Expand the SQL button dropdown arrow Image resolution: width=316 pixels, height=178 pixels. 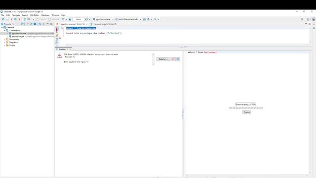(x=34, y=19)
